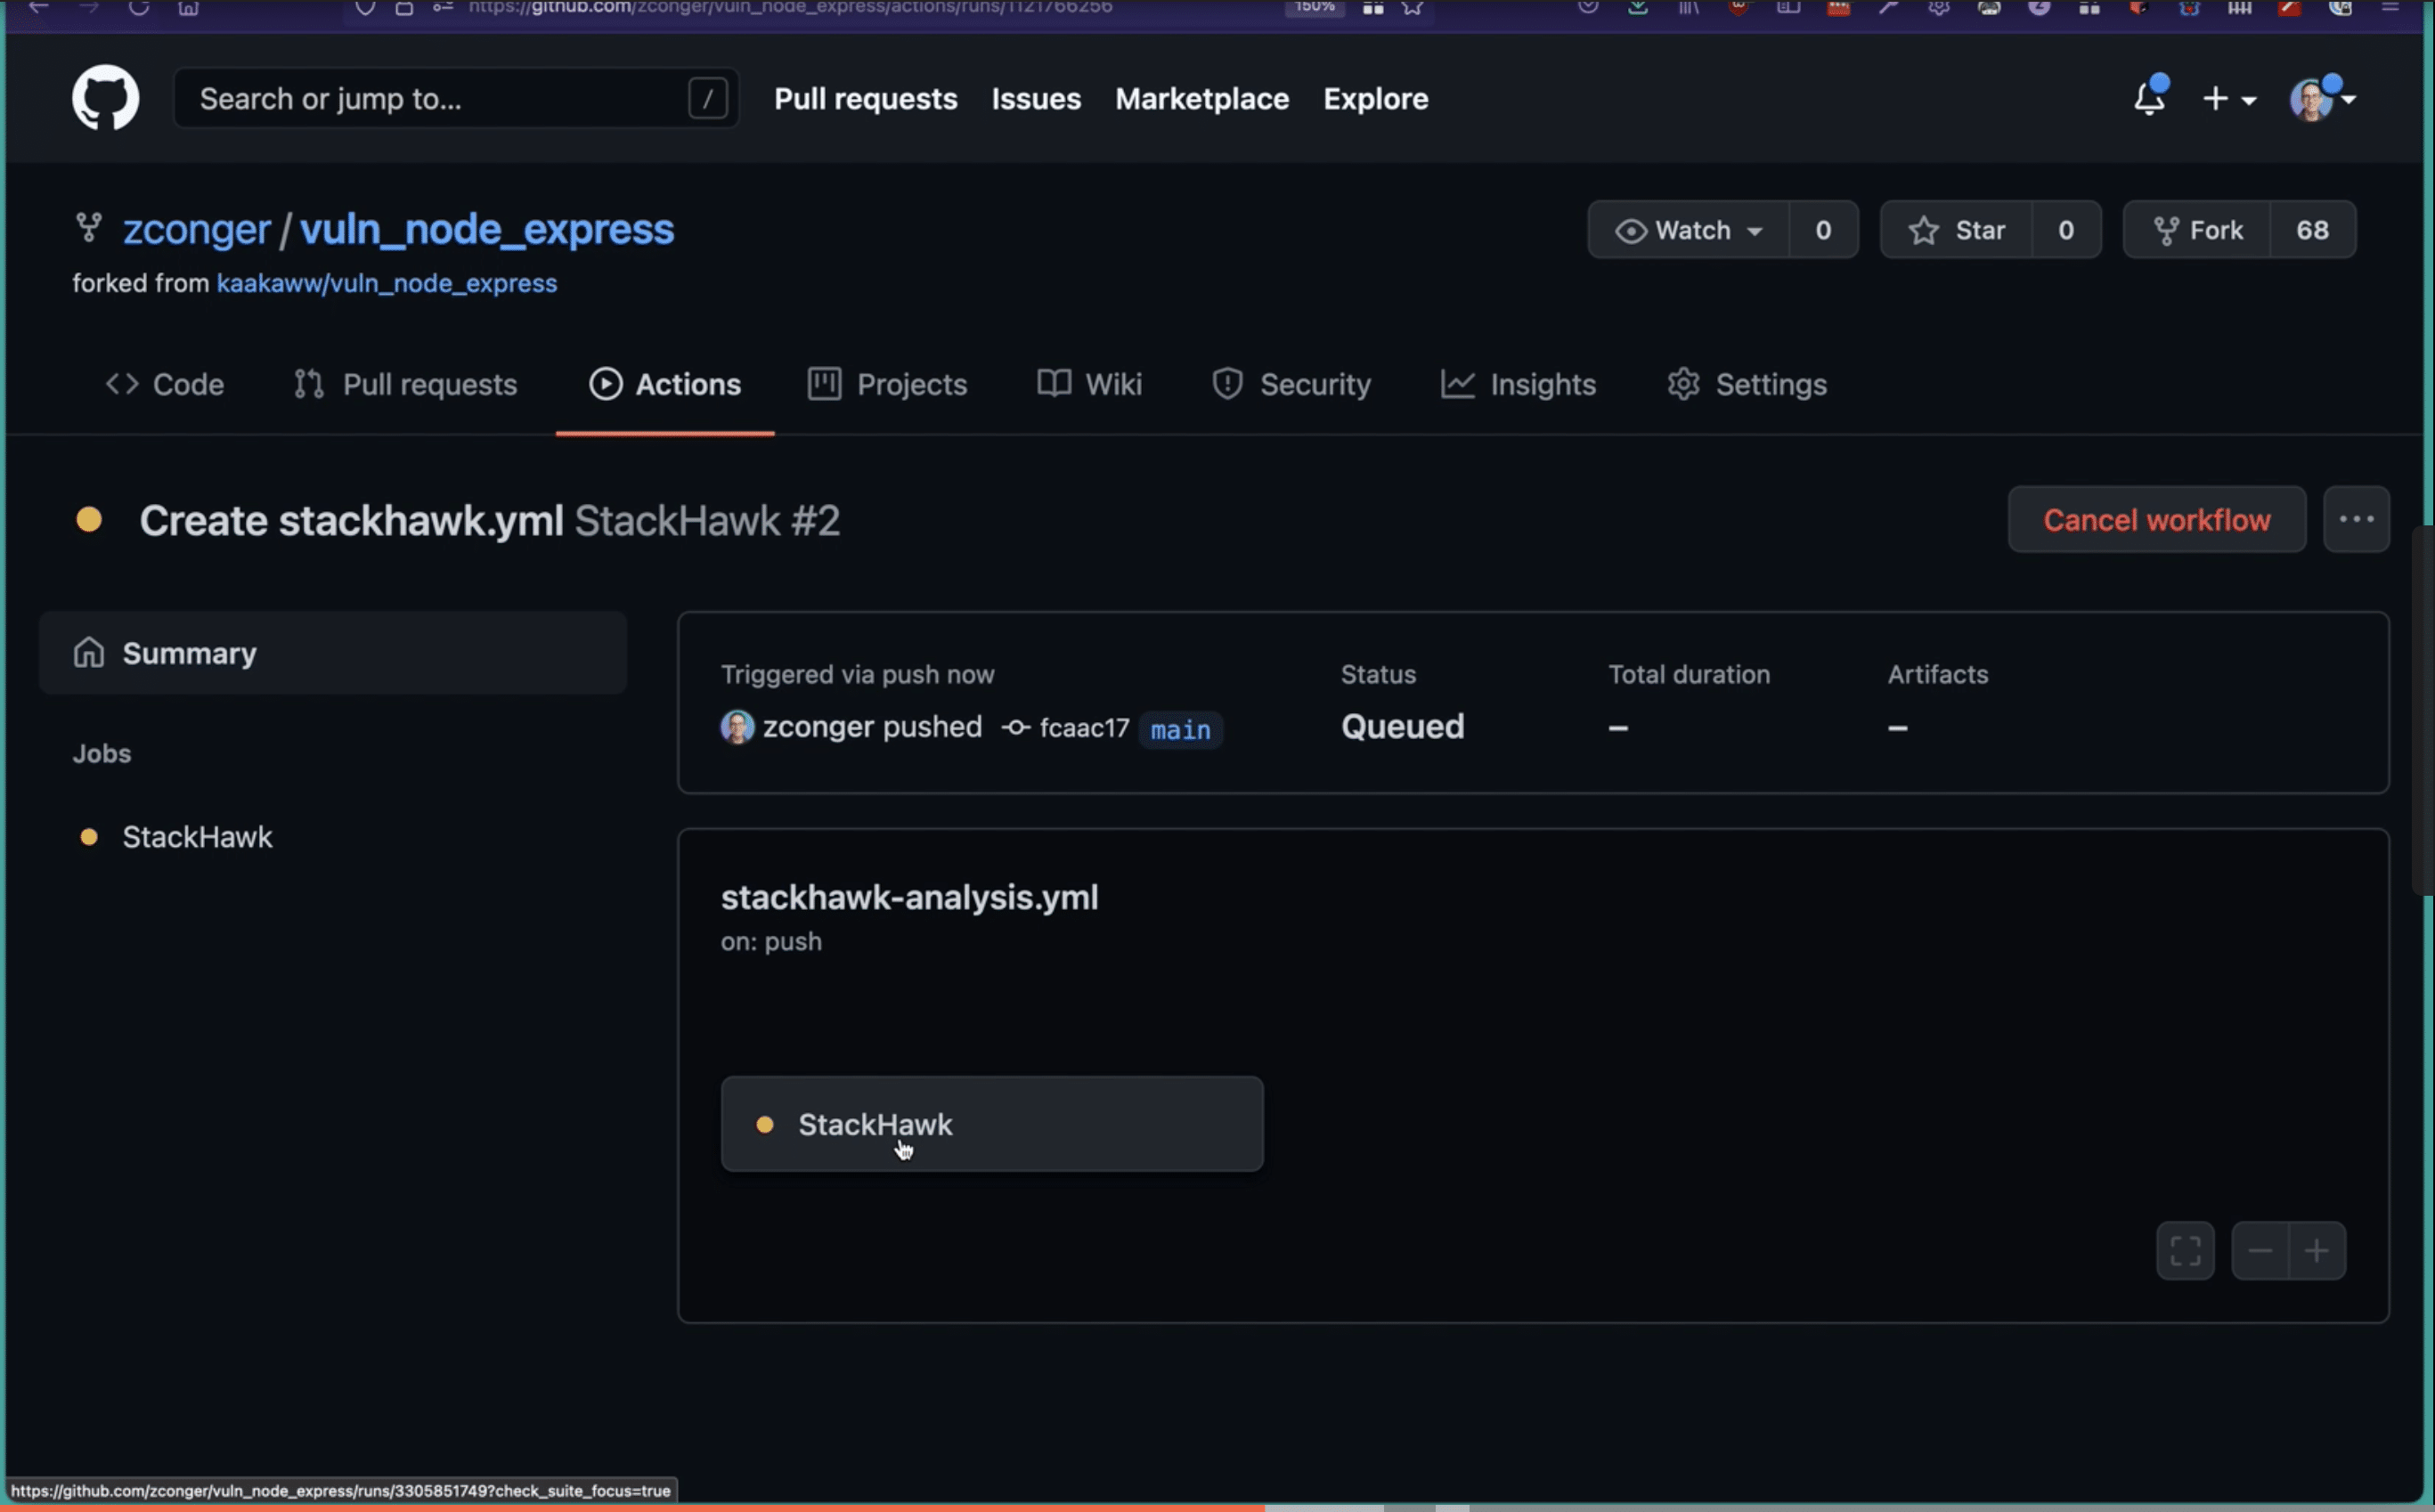Open the main branch label
This screenshot has width=2435, height=1512.
[1180, 730]
